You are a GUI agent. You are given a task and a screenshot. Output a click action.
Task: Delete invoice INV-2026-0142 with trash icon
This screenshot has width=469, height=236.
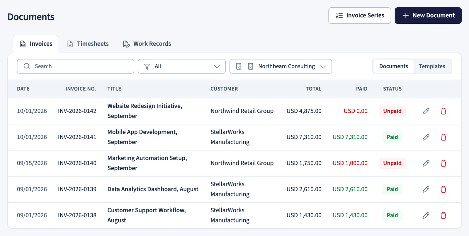pos(443,111)
